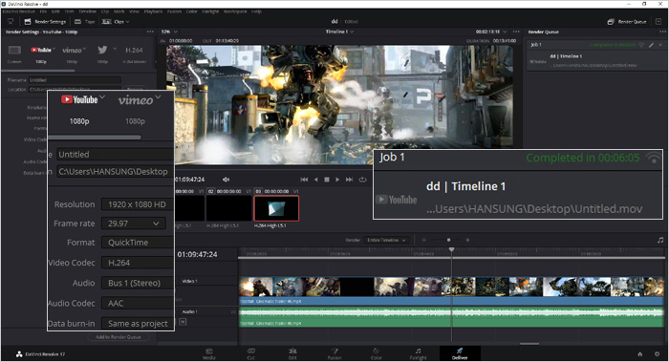Select clip thumbnail 03 with red outline

tap(276, 208)
